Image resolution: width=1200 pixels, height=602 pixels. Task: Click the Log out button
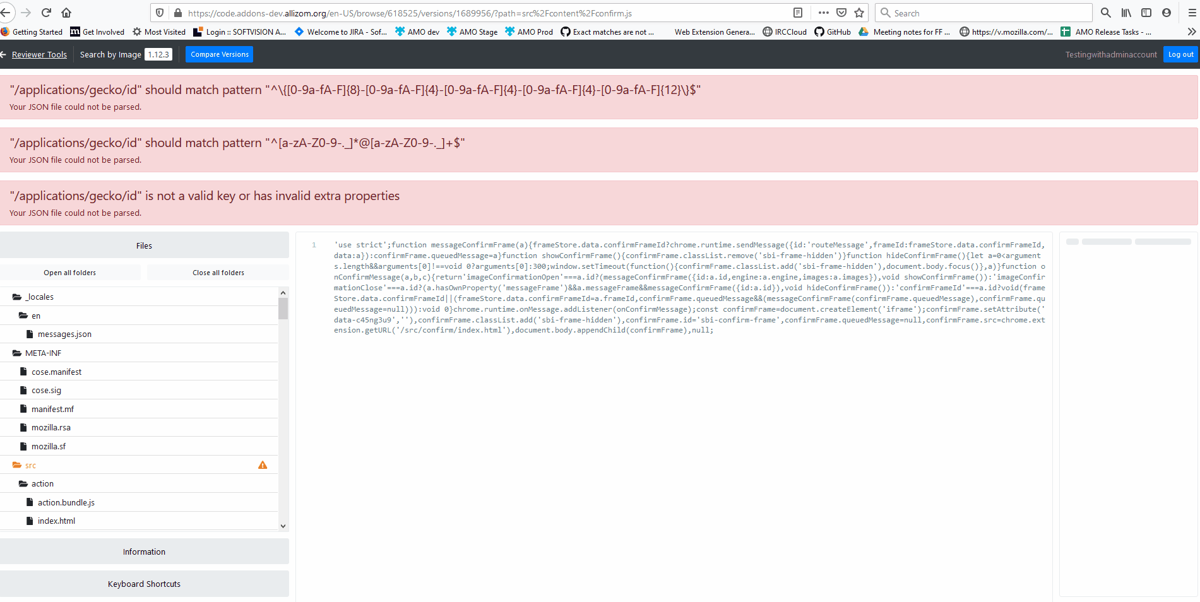[1180, 54]
